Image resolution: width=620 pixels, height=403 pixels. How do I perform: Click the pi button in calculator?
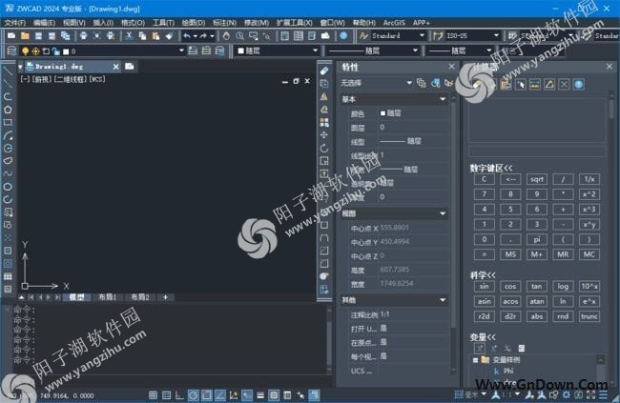pos(537,239)
